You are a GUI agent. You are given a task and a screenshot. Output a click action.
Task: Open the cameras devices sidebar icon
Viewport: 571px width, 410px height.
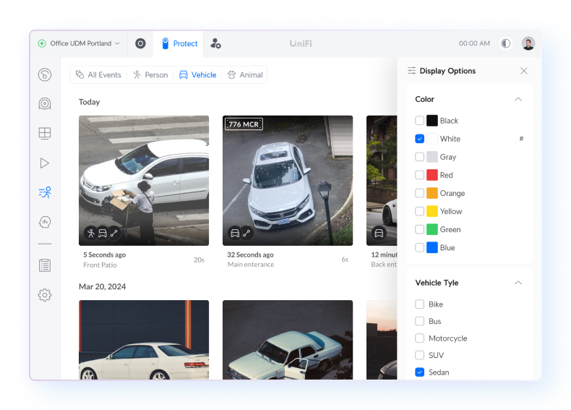coord(45,104)
